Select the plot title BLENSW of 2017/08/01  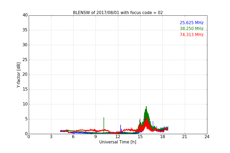coord(118,13)
